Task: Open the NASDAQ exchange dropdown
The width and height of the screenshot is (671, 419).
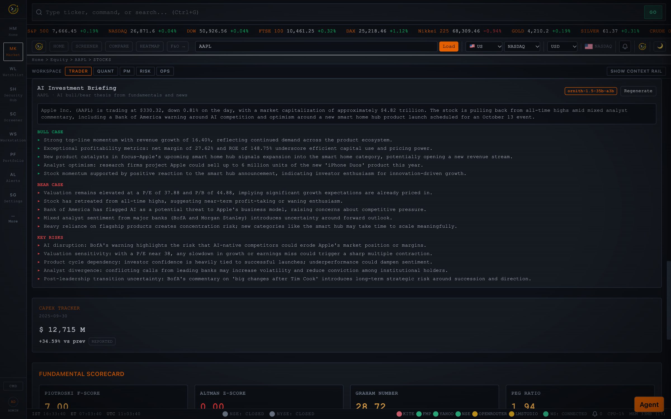Action: (x=522, y=46)
